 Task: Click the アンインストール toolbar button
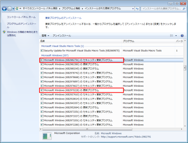pyautogui.click(x=62, y=36)
